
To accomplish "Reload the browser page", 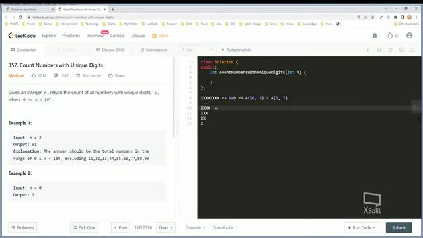I will tap(20, 17).
